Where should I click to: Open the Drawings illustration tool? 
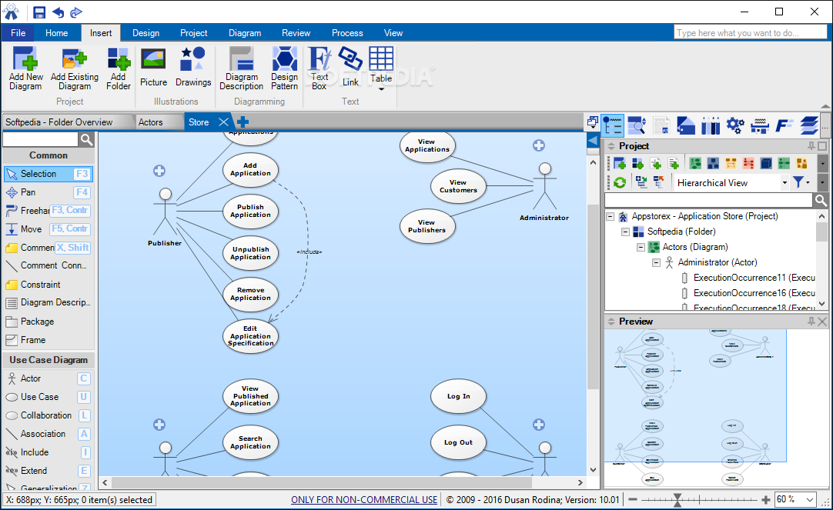click(x=193, y=67)
